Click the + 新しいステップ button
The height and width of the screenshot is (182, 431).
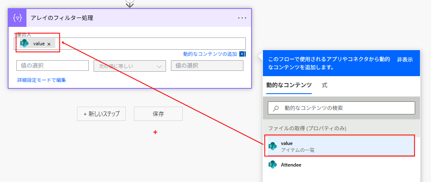(101, 114)
